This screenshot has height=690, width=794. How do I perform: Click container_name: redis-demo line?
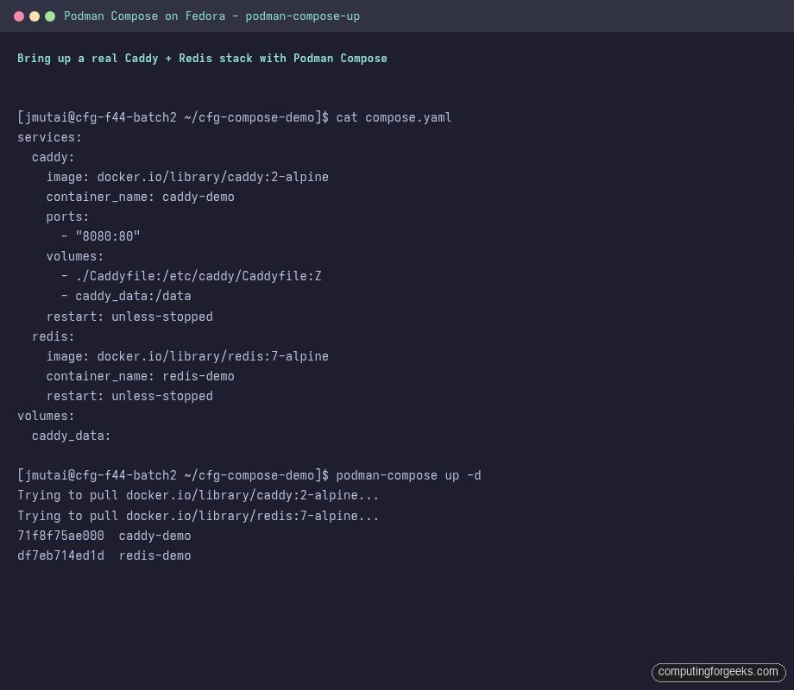point(141,376)
